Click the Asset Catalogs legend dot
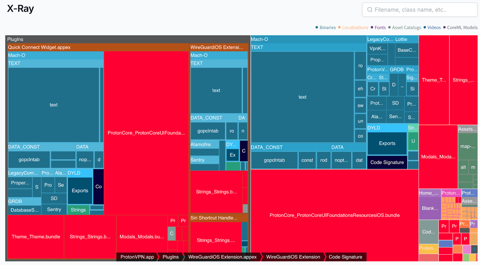The image size is (480, 265). [x=389, y=28]
